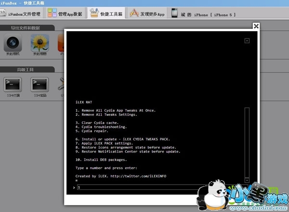Click the 'Install or update - iLEX CYDIA TWEAKS PACK.' line
This screenshot has height=212, width=289.
point(122,139)
